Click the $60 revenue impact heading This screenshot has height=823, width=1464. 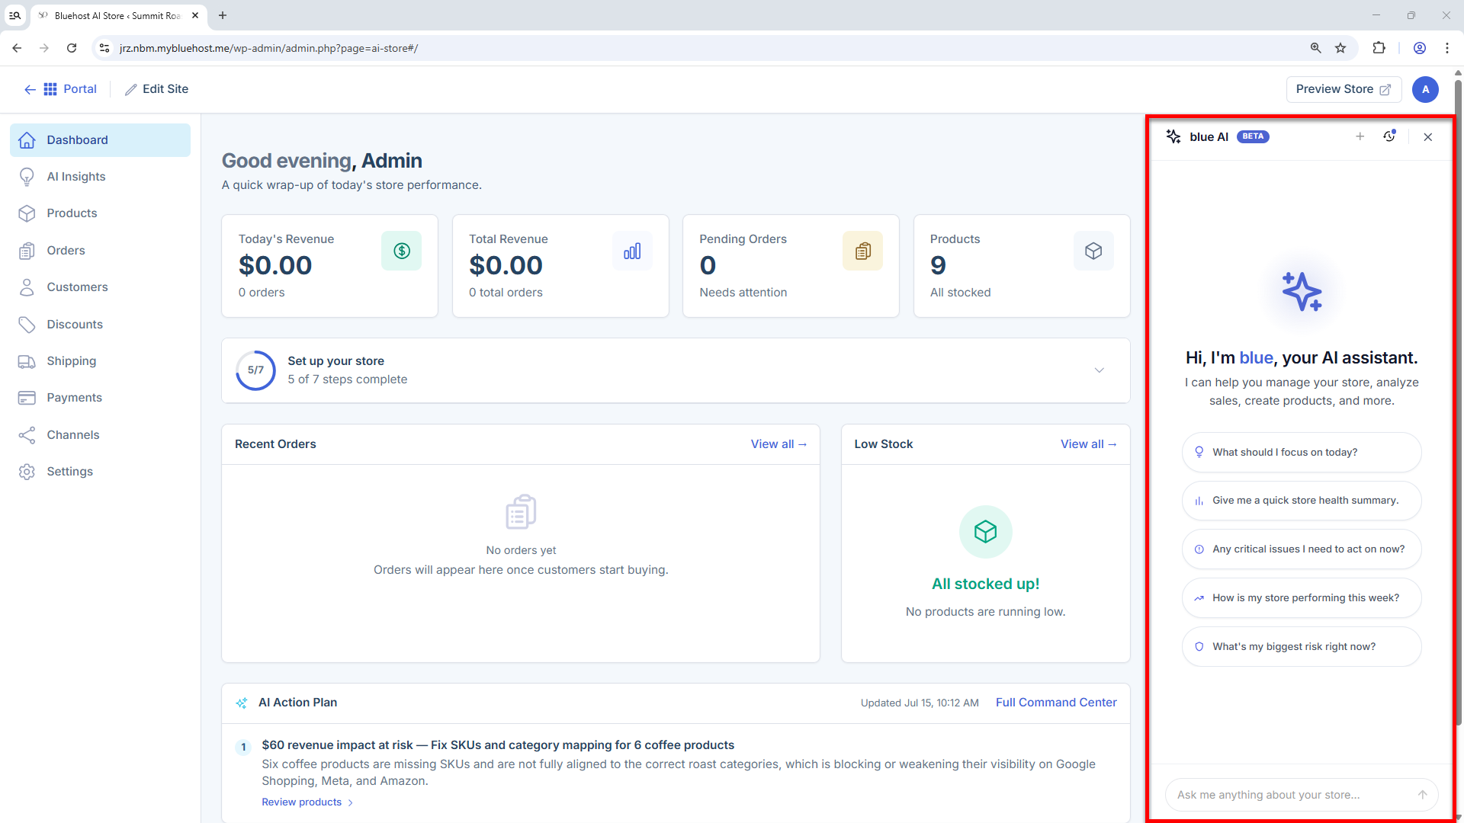click(x=498, y=745)
